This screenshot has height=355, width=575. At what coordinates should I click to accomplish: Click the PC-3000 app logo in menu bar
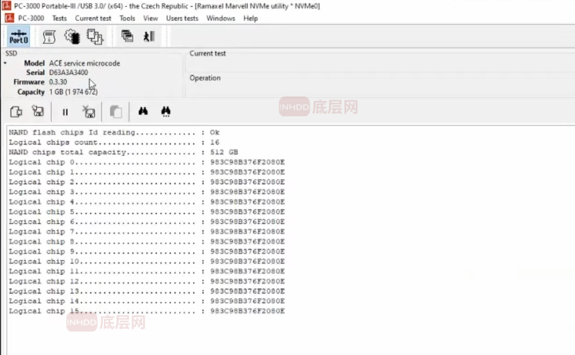pos(9,18)
